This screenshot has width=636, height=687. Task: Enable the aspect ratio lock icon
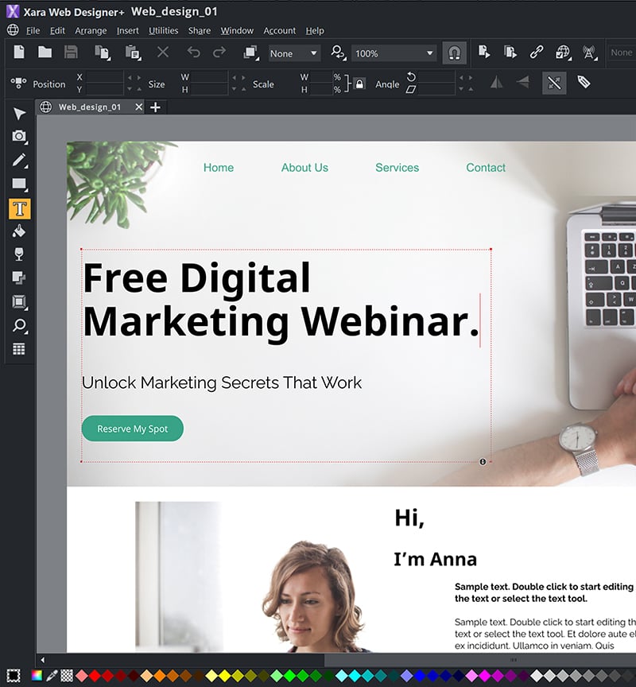[x=359, y=83]
